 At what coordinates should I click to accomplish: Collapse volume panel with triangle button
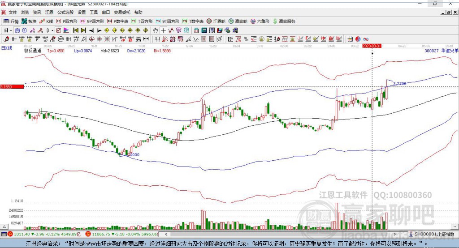pos(4,227)
